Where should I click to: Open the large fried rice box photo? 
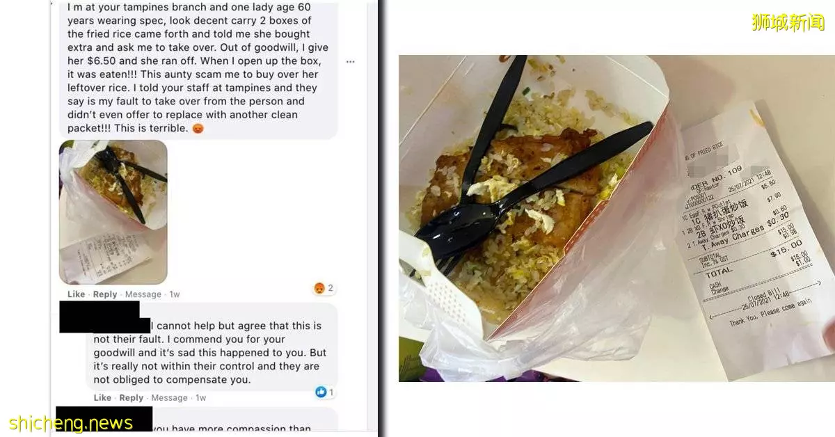(617, 218)
